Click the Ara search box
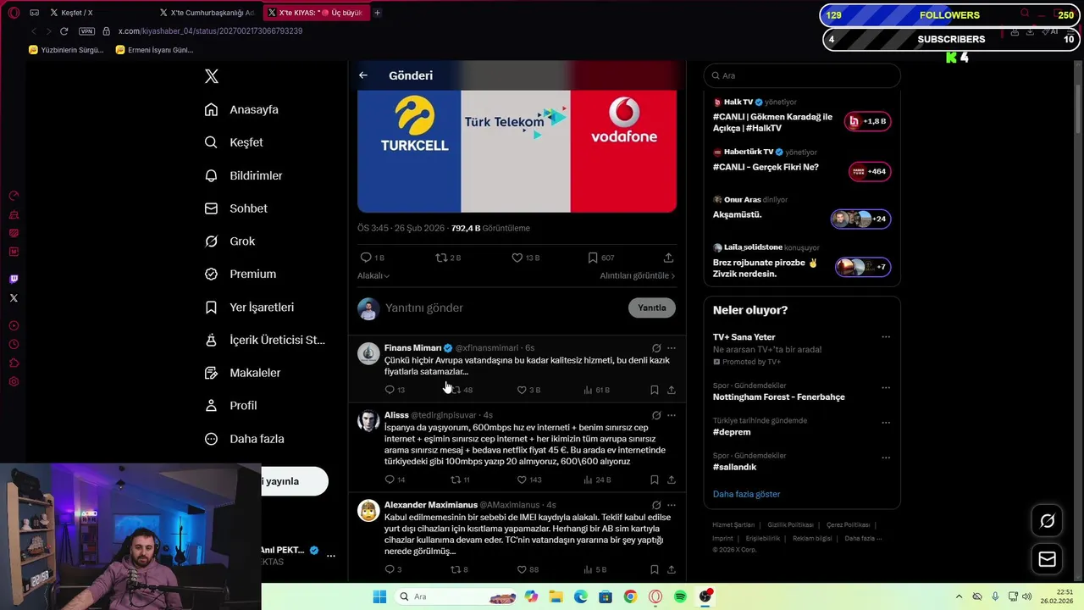This screenshot has height=610, width=1084. click(x=802, y=75)
